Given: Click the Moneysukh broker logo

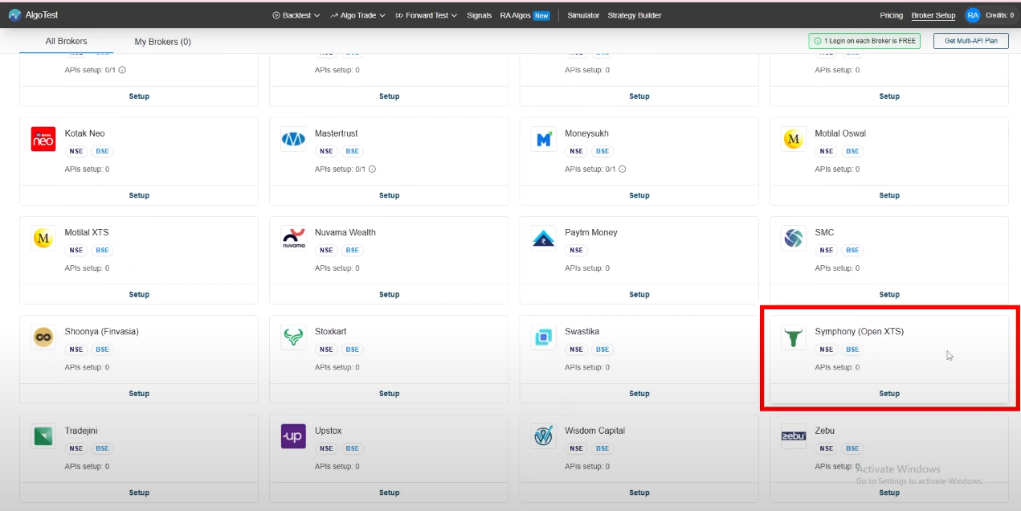Looking at the screenshot, I should (544, 139).
